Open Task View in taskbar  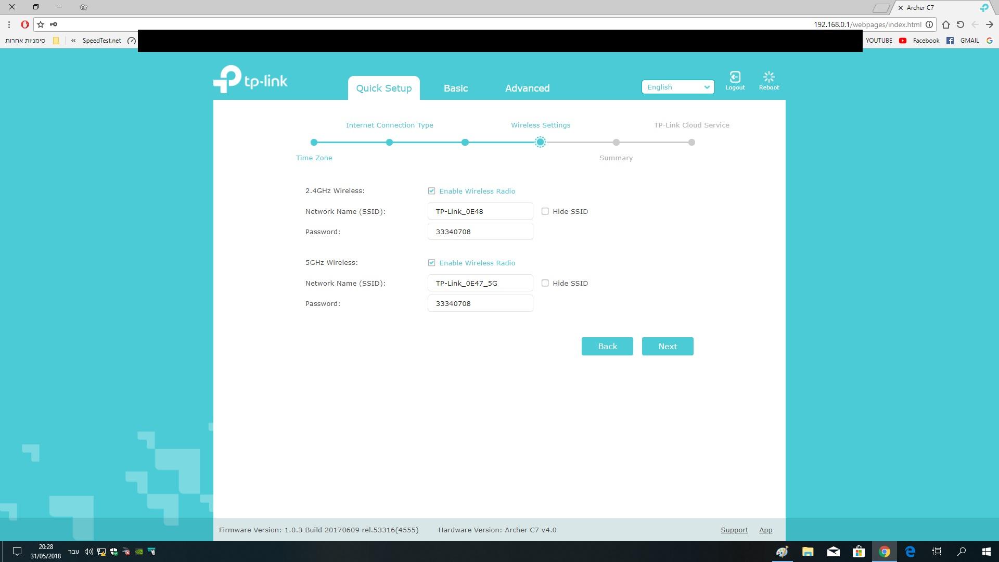(937, 552)
